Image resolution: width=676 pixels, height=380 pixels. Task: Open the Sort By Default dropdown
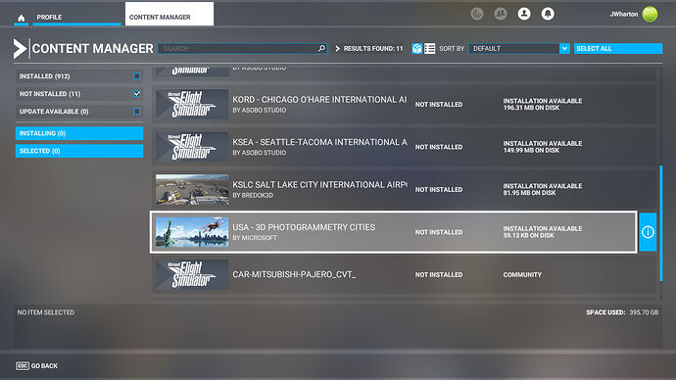[519, 48]
